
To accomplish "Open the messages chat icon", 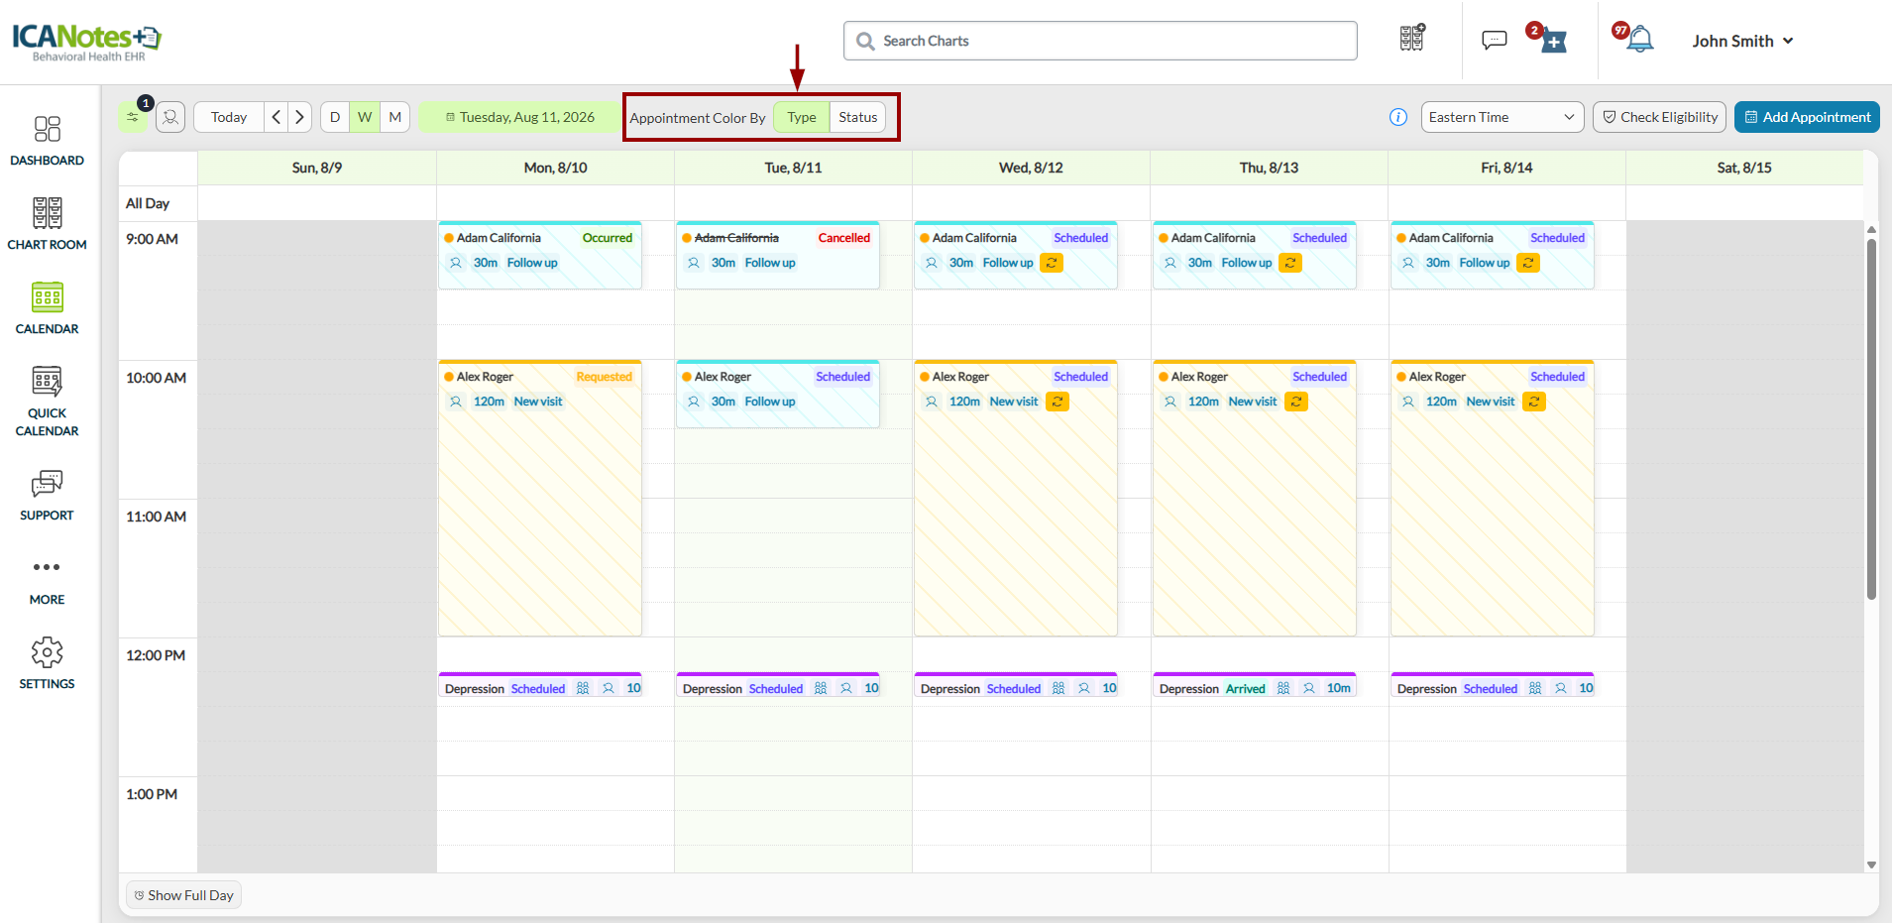I will tap(1494, 40).
